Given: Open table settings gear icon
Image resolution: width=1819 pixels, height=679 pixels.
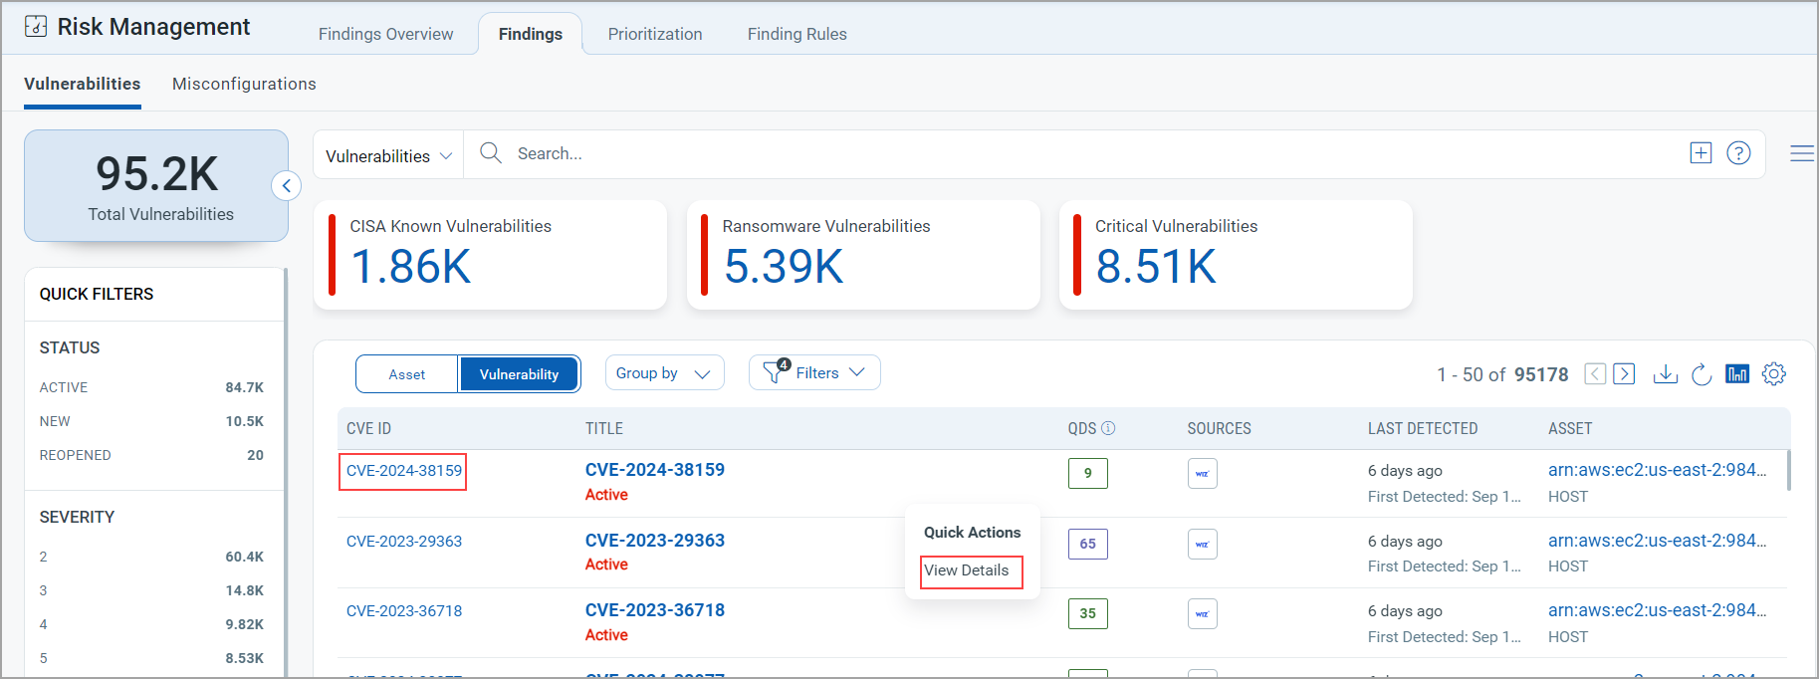Looking at the screenshot, I should pyautogui.click(x=1774, y=373).
